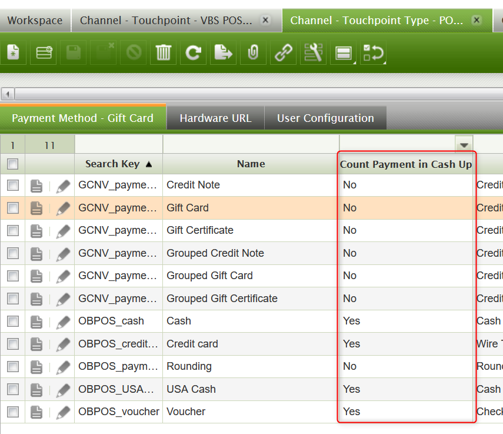The width and height of the screenshot is (503, 434).
Task: Open attachments with the paperclip icon
Action: pyautogui.click(x=253, y=53)
